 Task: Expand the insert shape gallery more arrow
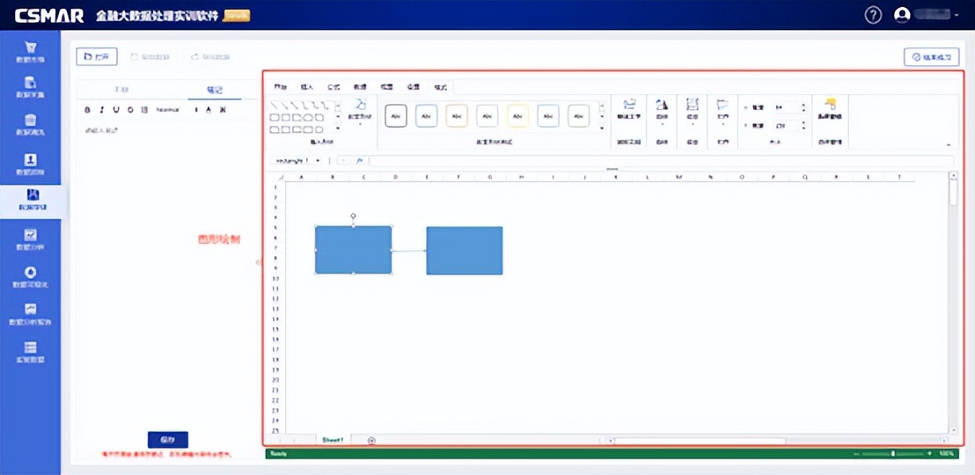pyautogui.click(x=338, y=128)
